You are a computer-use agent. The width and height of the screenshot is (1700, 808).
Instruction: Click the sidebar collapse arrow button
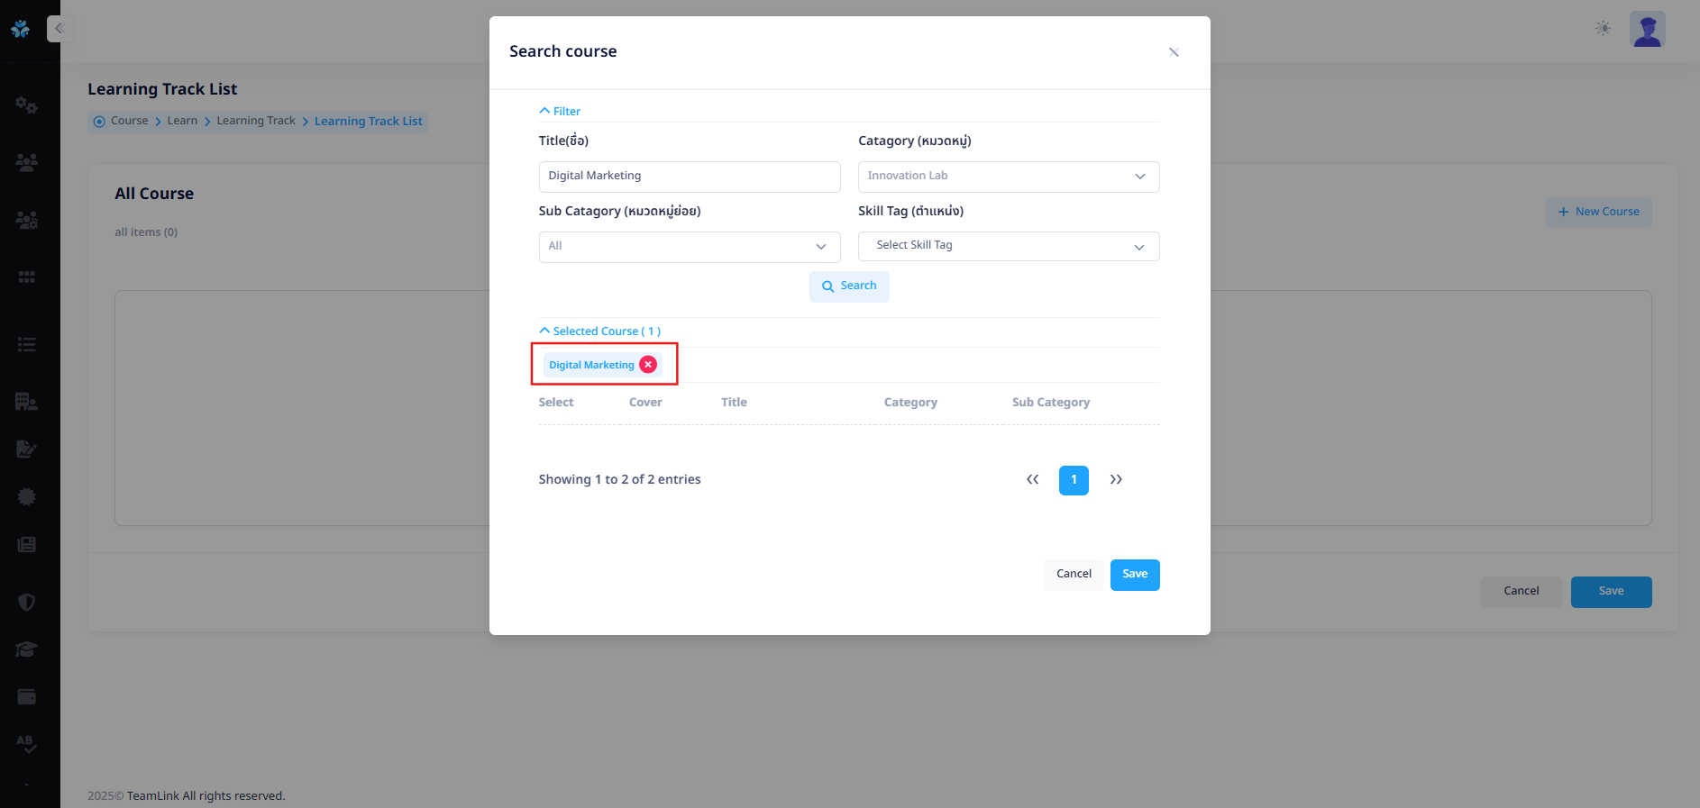tap(59, 29)
